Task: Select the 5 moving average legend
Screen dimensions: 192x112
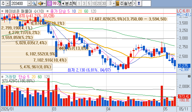Action: pos(68,11)
